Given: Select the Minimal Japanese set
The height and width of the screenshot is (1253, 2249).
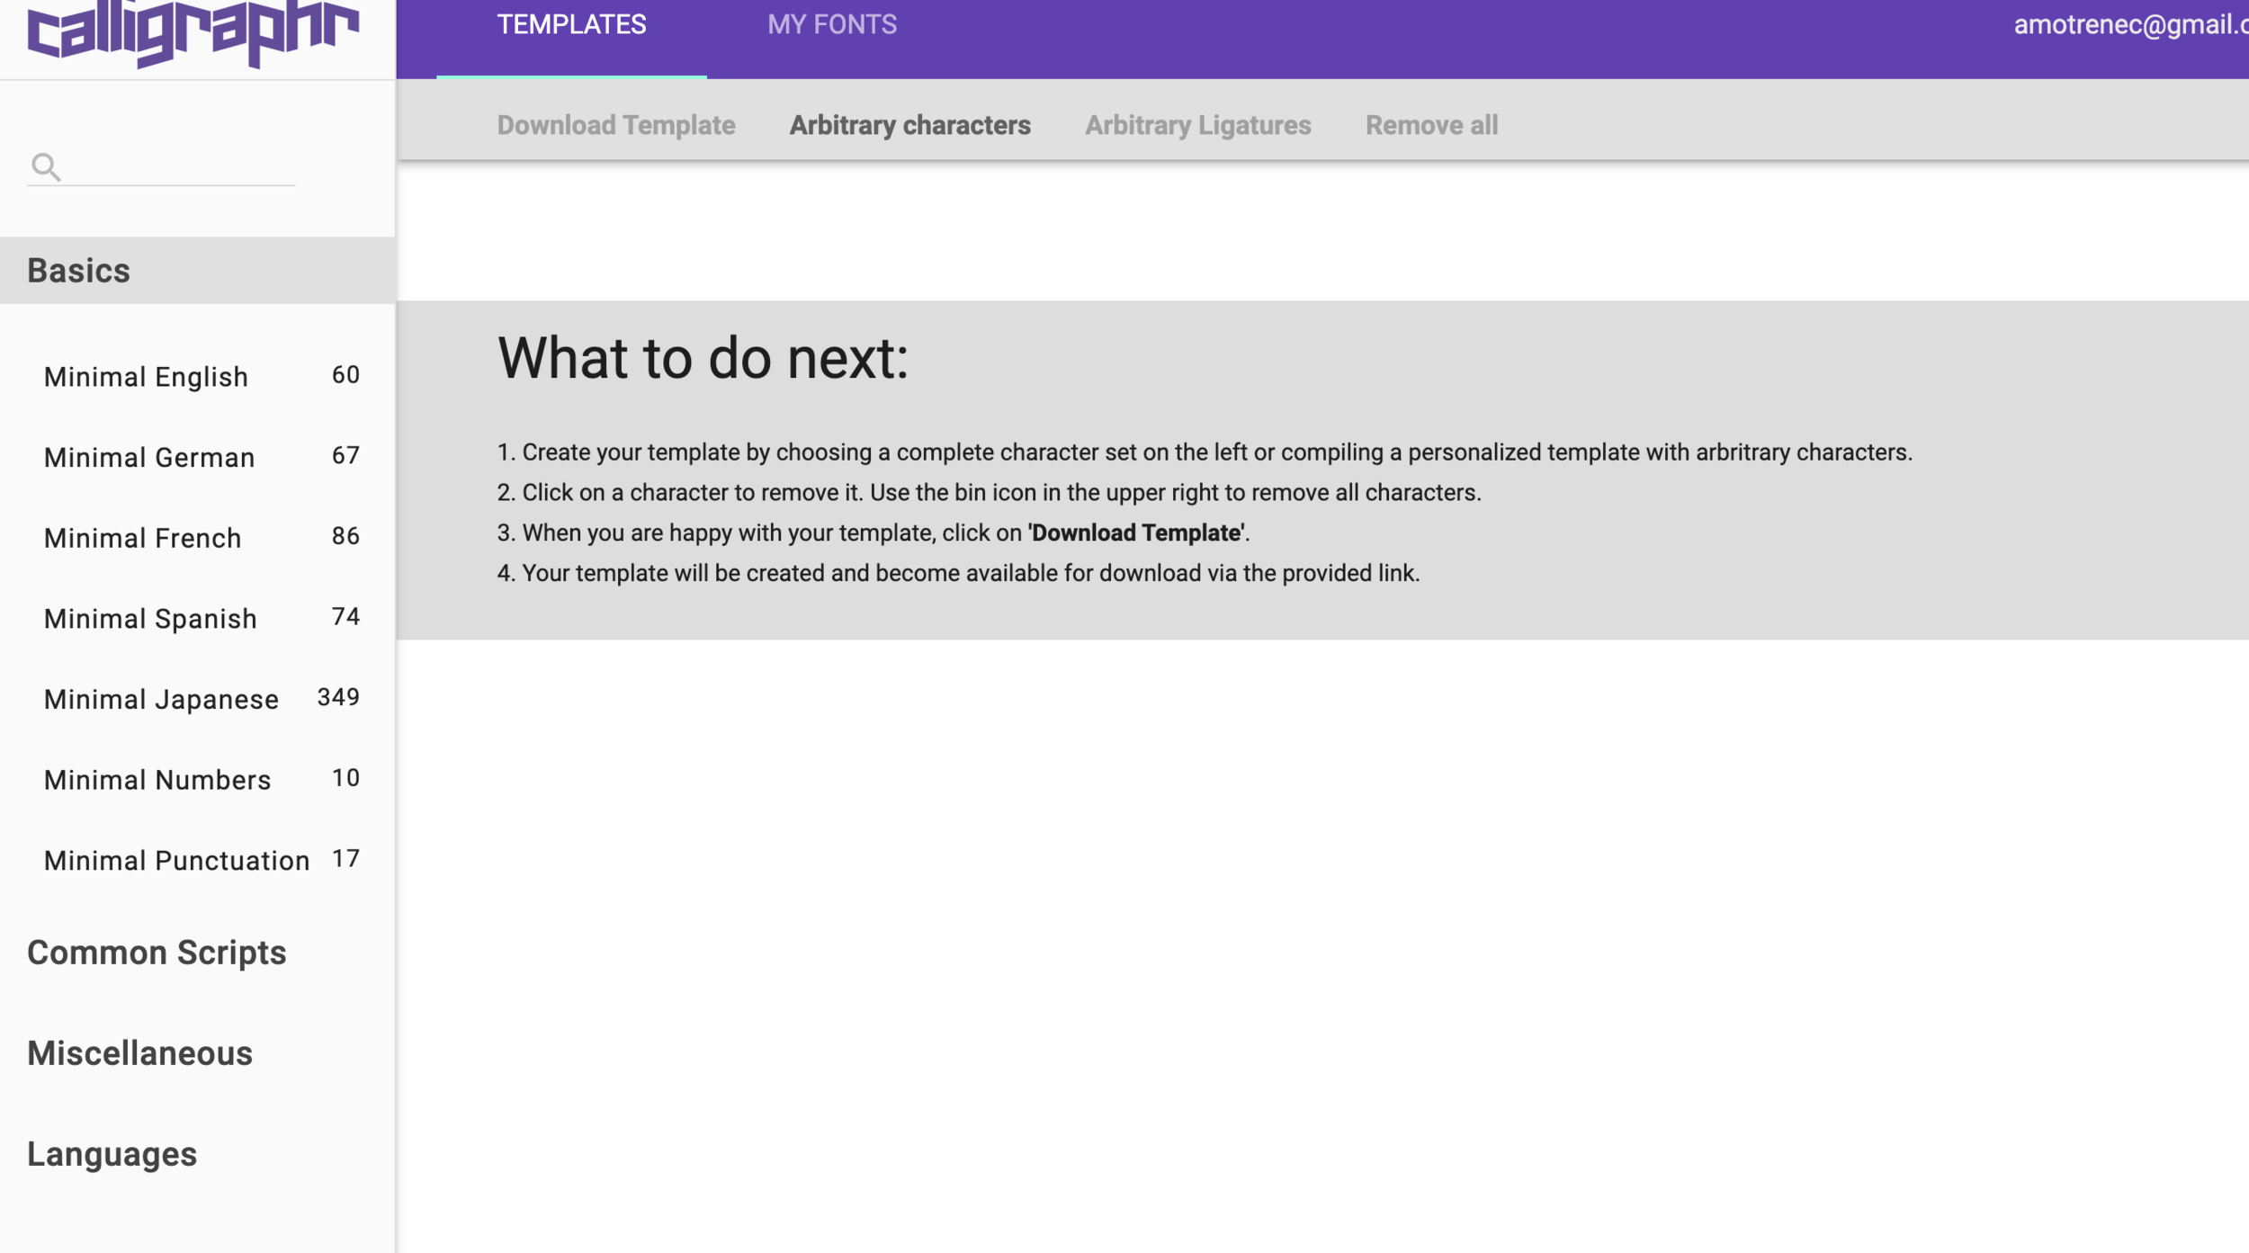Looking at the screenshot, I should (198, 699).
